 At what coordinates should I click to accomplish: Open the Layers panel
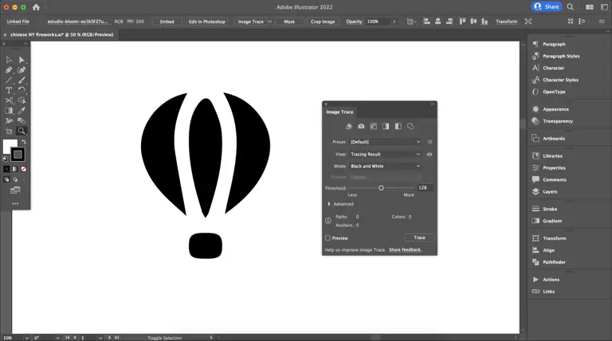pyautogui.click(x=550, y=191)
